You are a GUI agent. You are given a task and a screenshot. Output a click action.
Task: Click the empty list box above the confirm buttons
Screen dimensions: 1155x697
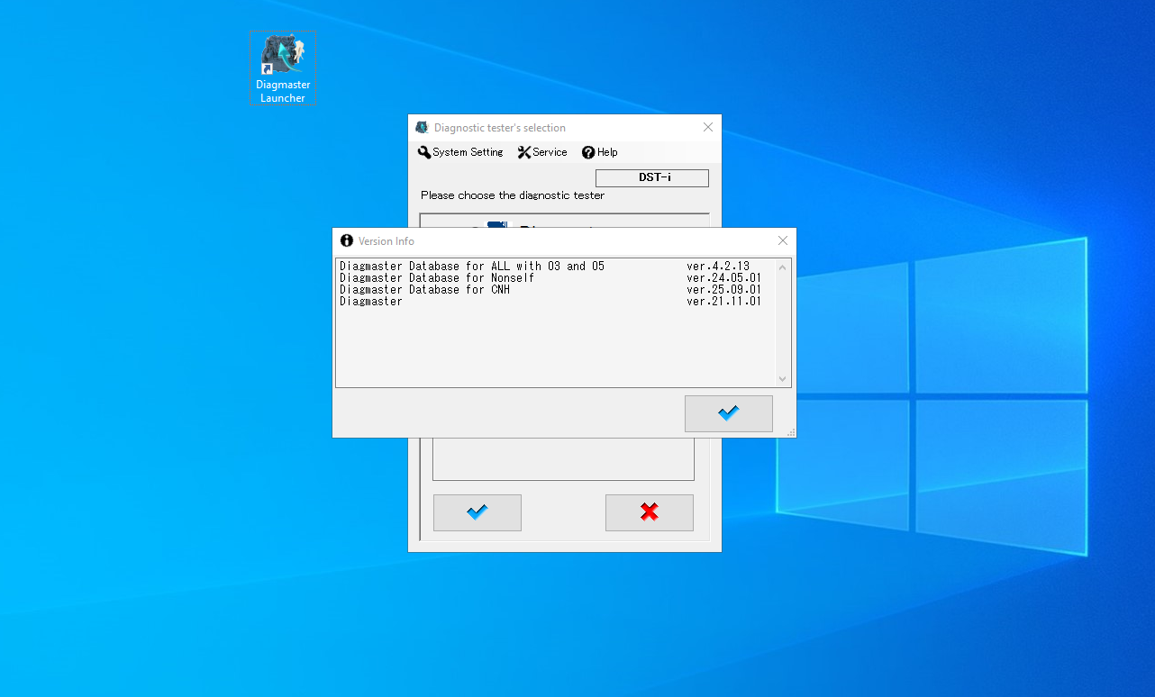point(563,459)
